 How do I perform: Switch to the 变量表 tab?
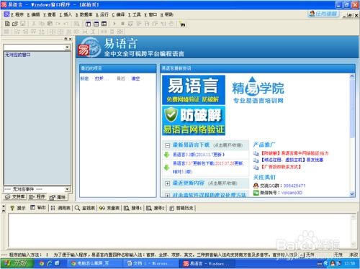point(109,208)
